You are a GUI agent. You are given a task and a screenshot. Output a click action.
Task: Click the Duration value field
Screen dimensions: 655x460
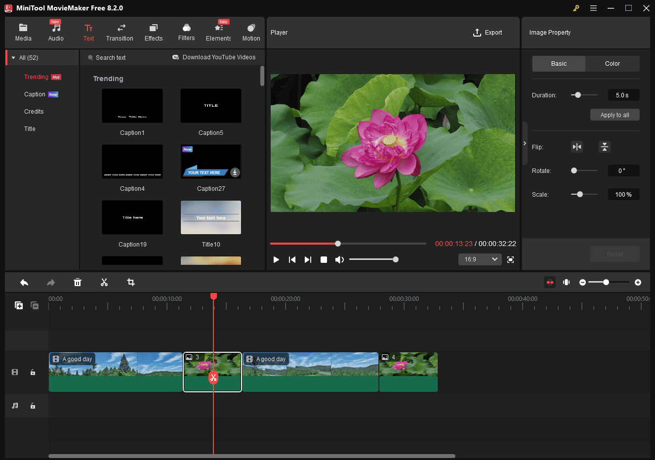click(x=623, y=95)
